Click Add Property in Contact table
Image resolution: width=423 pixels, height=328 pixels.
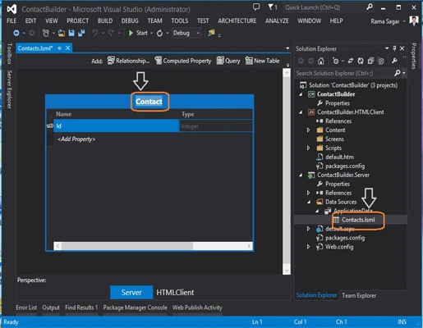[76, 139]
